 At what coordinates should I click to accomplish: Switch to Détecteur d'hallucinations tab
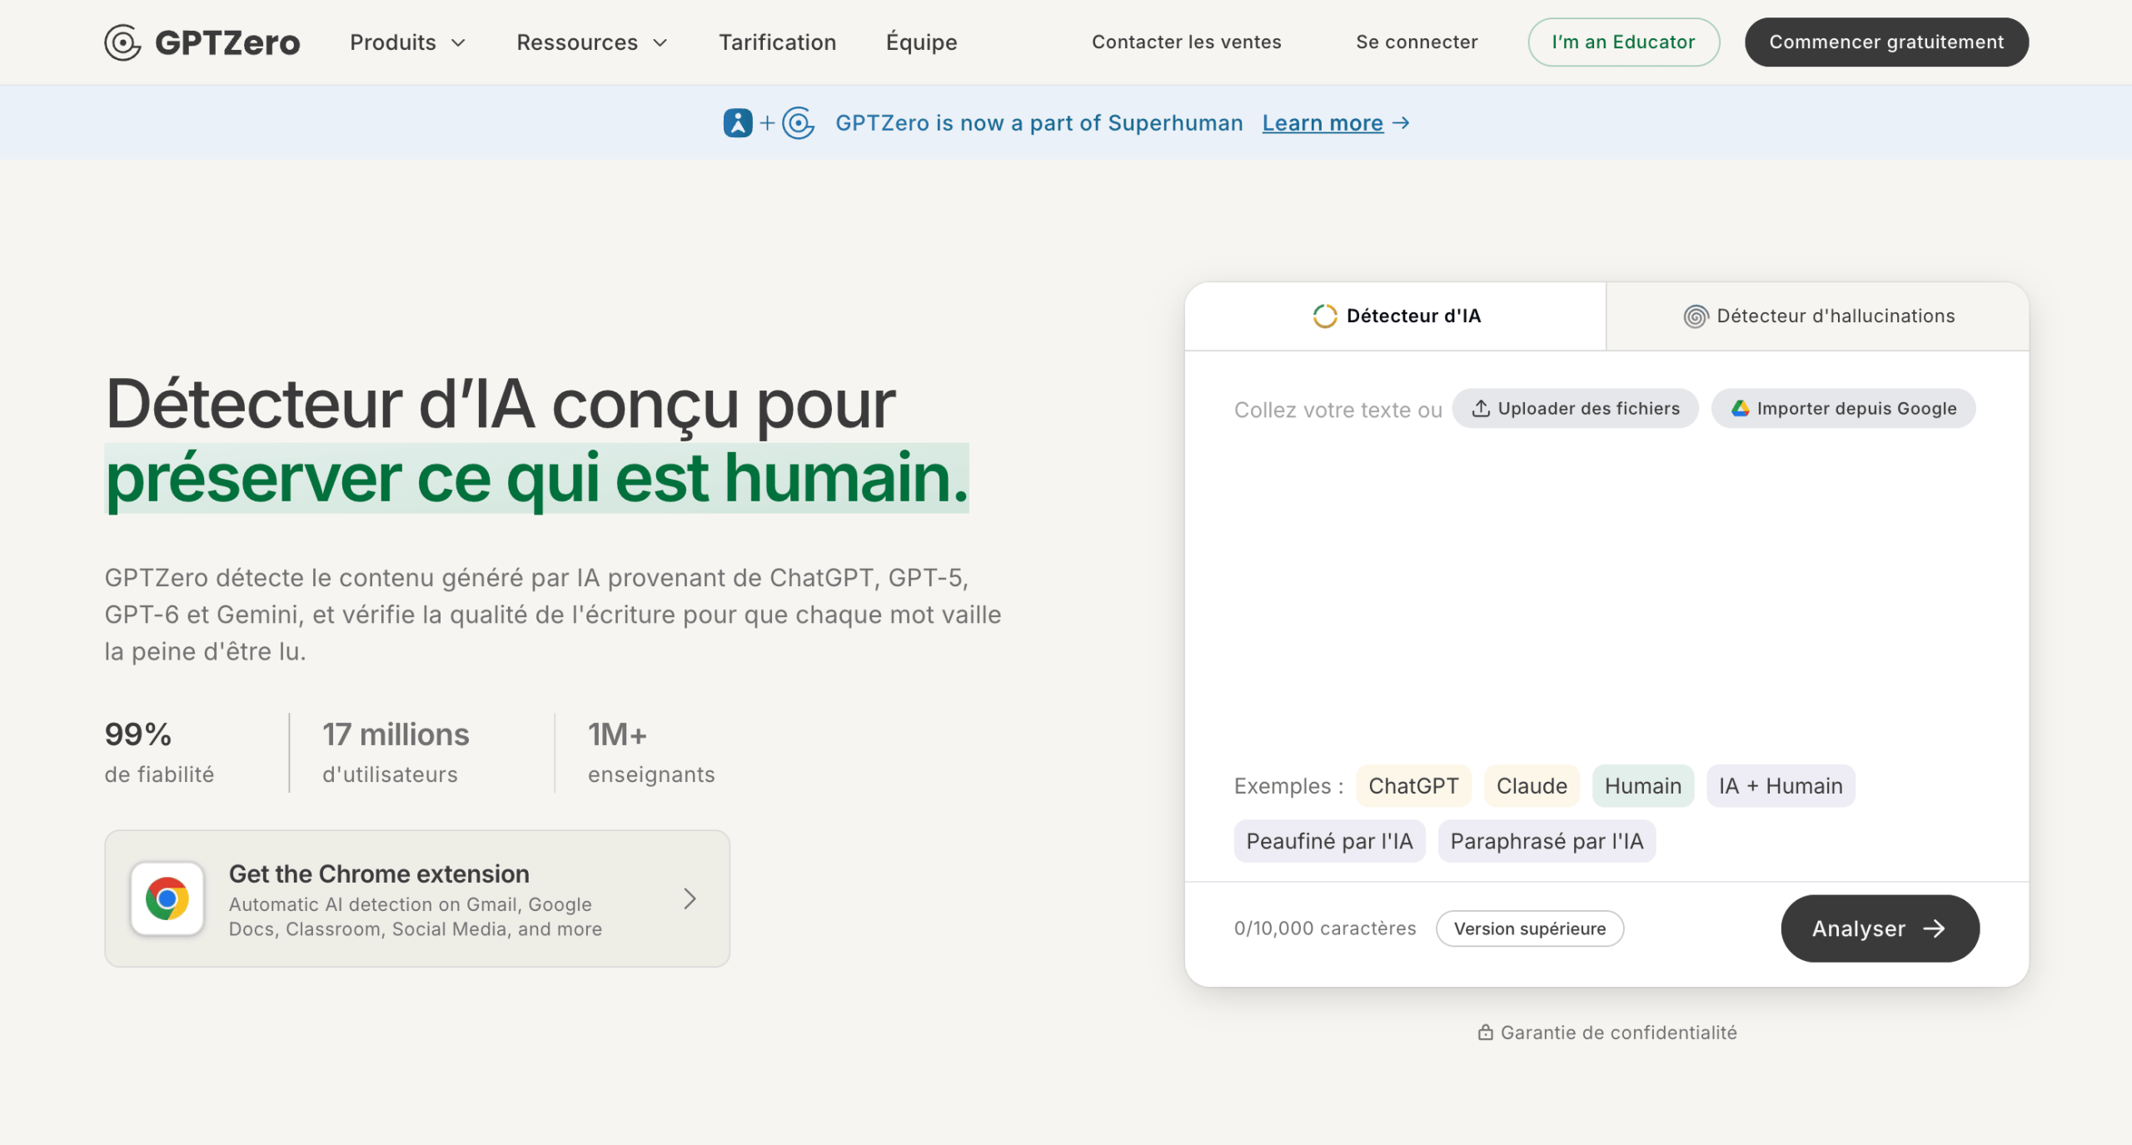tap(1818, 316)
